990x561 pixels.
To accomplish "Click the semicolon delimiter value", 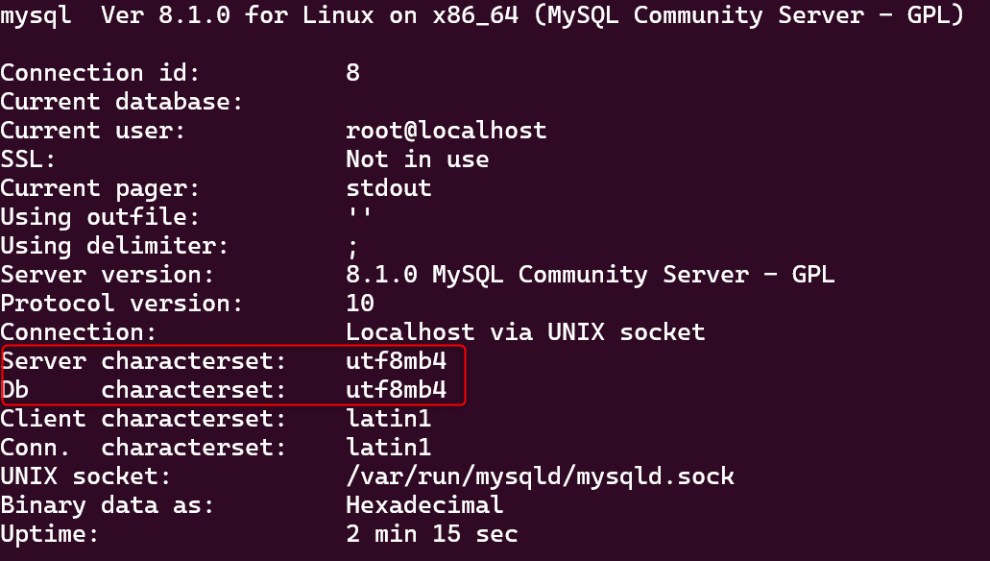I will click(352, 248).
